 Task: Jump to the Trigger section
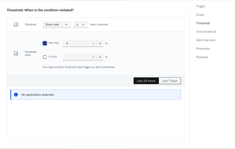[201, 6]
